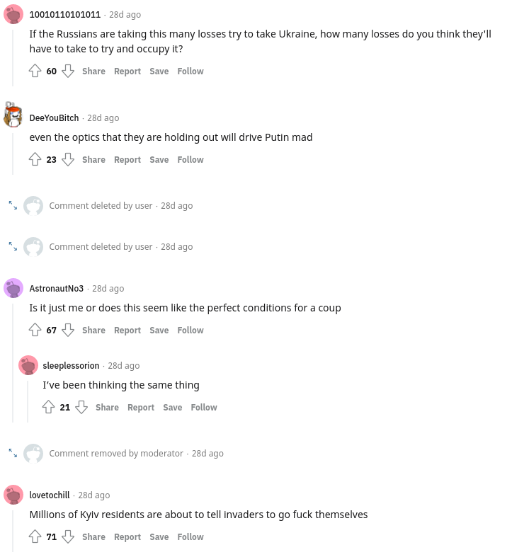Report DeeYouBitch's comment
The image size is (512, 557).
point(127,159)
